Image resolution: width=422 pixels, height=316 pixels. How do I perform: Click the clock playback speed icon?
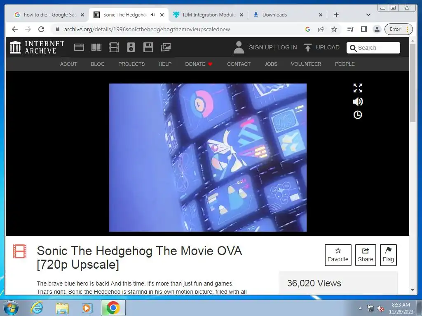click(358, 115)
